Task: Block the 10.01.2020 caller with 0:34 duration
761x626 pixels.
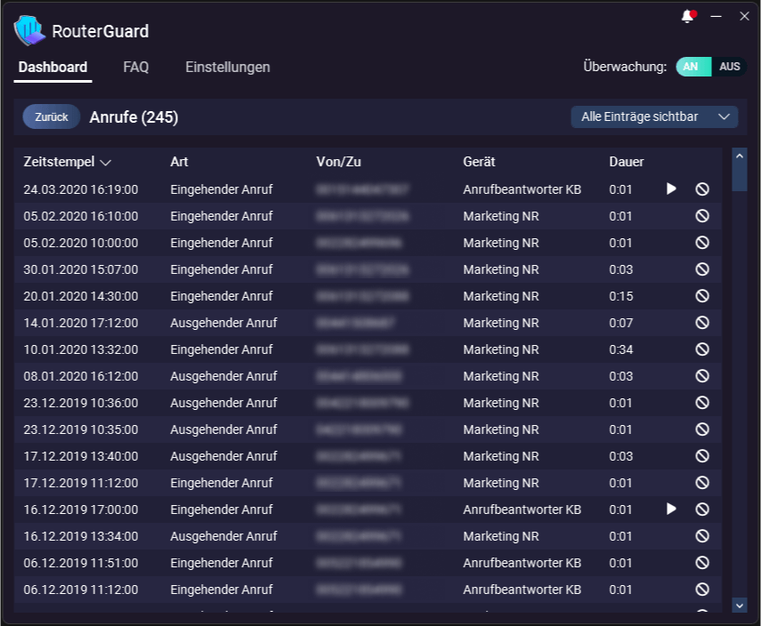Action: click(x=702, y=349)
